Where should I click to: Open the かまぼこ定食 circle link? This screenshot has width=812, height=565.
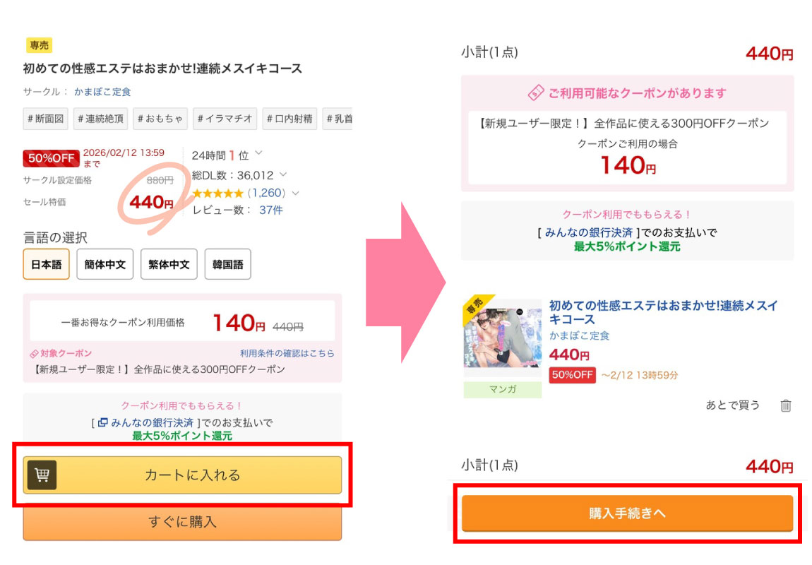click(102, 92)
